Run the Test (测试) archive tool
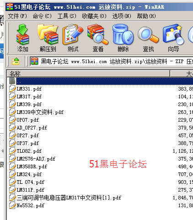 tap(73, 38)
